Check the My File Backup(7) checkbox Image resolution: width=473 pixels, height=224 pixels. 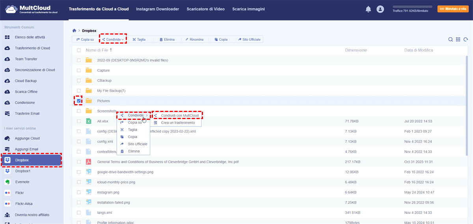(79, 91)
